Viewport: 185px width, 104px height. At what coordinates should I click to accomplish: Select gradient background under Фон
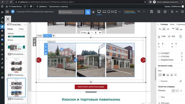(x=168, y=75)
